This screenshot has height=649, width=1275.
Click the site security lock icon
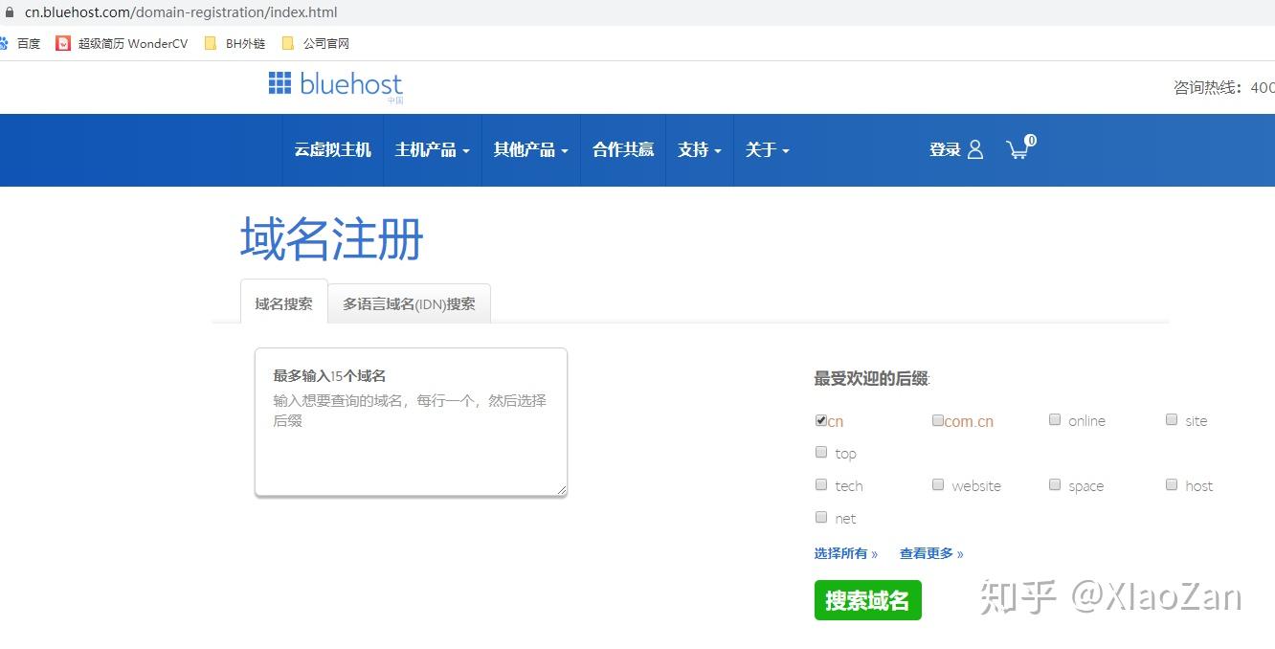tap(11, 12)
